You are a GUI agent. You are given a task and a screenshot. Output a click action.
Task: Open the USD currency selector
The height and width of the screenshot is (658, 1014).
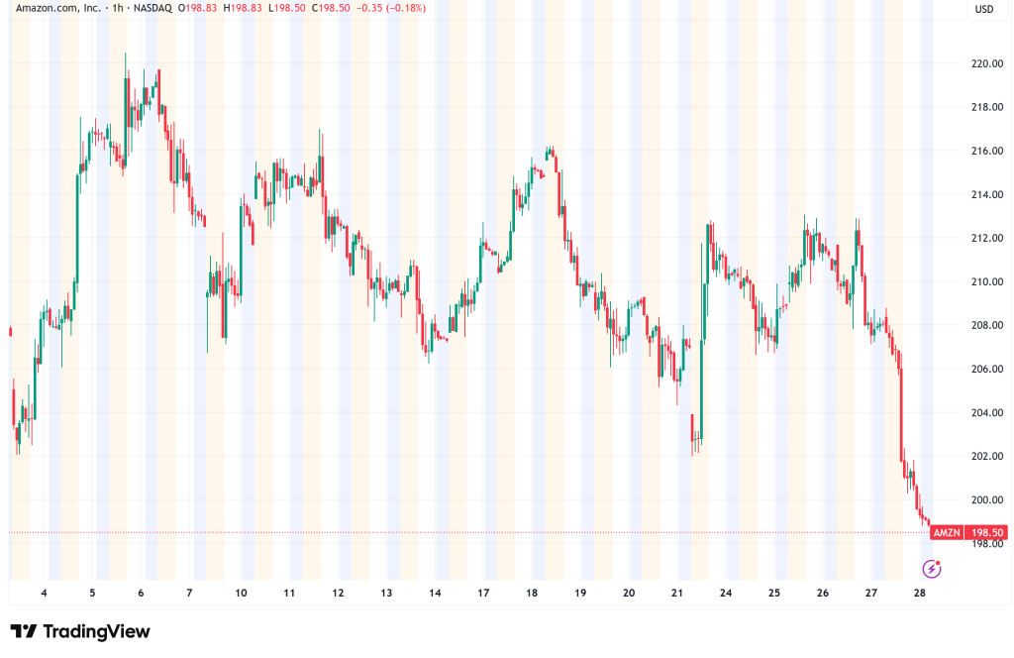984,10
